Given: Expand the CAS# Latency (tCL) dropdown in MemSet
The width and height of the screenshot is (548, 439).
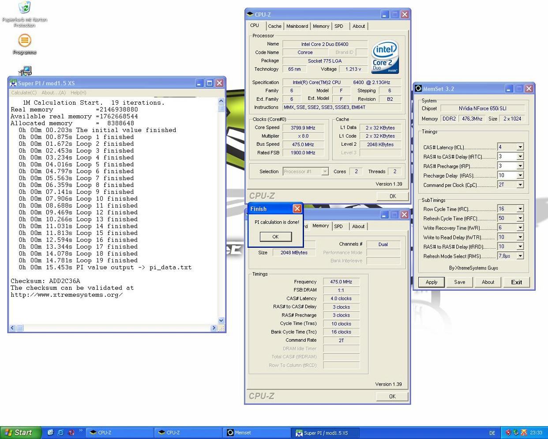Looking at the screenshot, I should coord(520,147).
